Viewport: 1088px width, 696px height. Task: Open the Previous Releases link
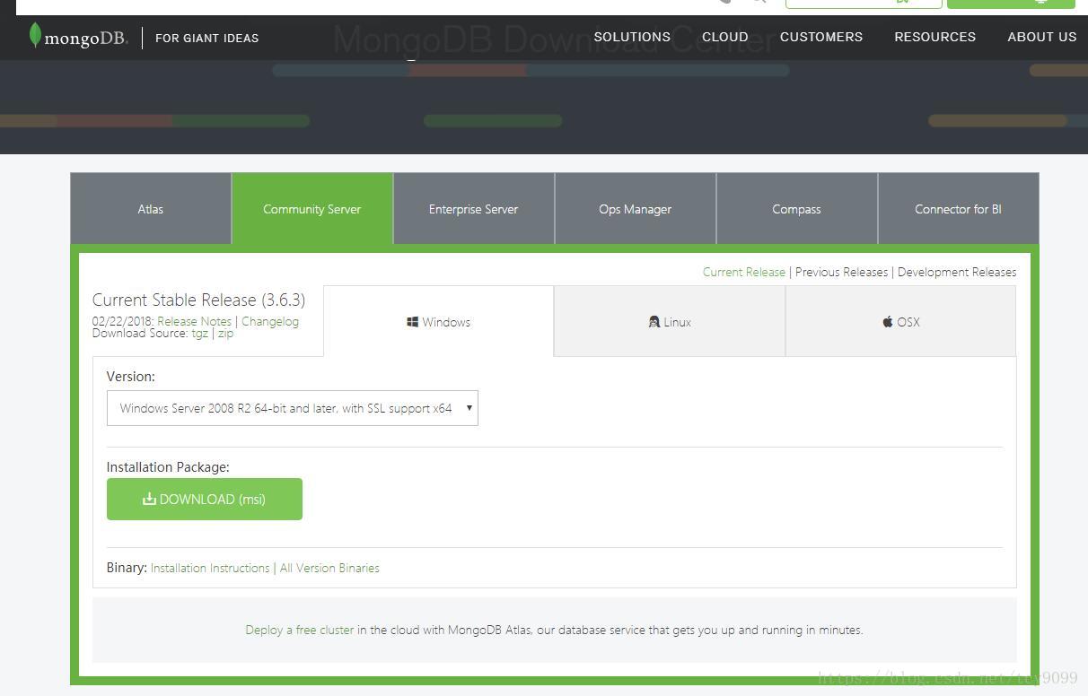[x=841, y=272]
